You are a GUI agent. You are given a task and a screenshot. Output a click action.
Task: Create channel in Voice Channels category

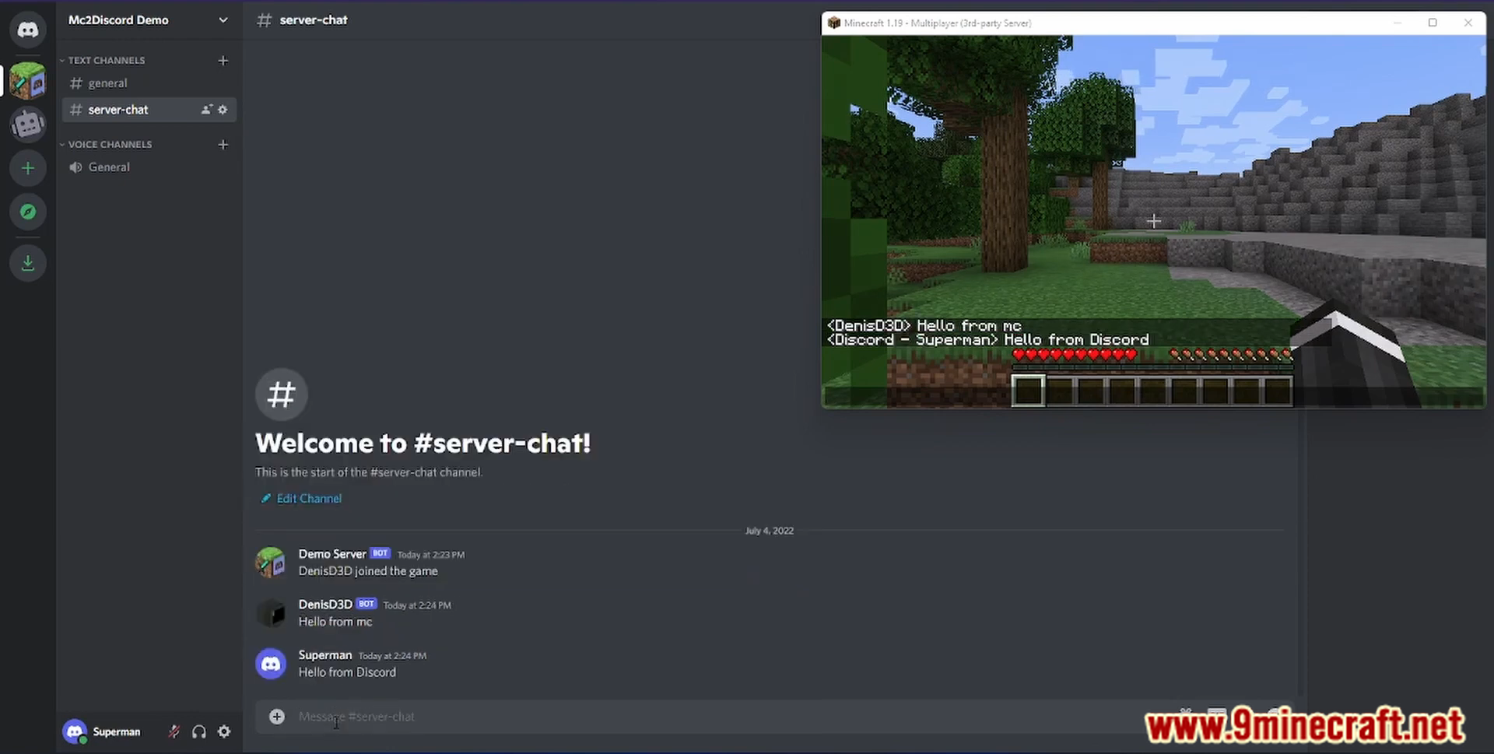click(223, 144)
